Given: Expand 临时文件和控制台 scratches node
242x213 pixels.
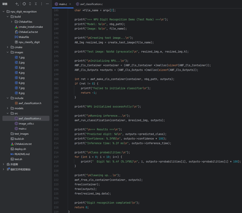Looking at the screenshot, I should [4, 169].
